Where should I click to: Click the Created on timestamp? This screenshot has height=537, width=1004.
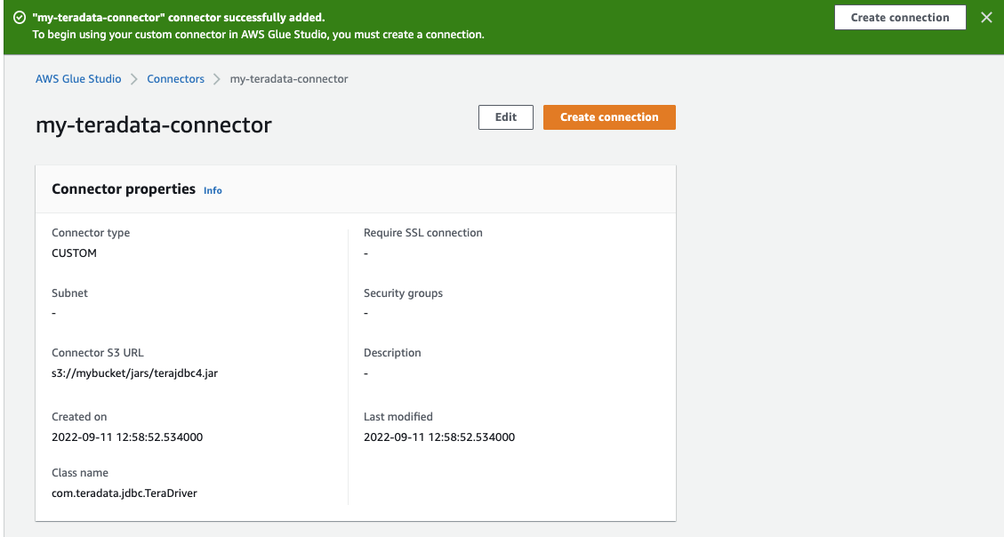(x=127, y=437)
